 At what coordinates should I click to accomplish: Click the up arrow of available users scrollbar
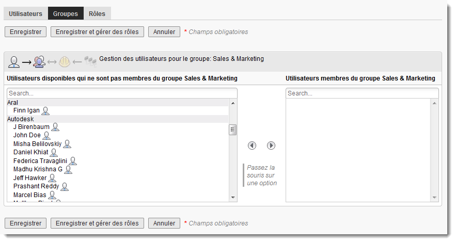point(233,103)
